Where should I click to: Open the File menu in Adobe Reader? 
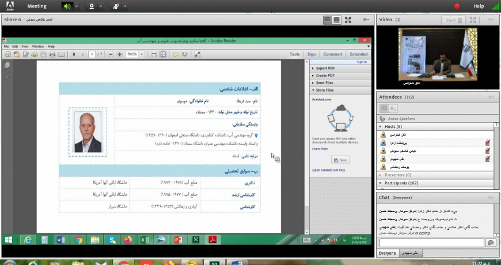click(x=6, y=46)
